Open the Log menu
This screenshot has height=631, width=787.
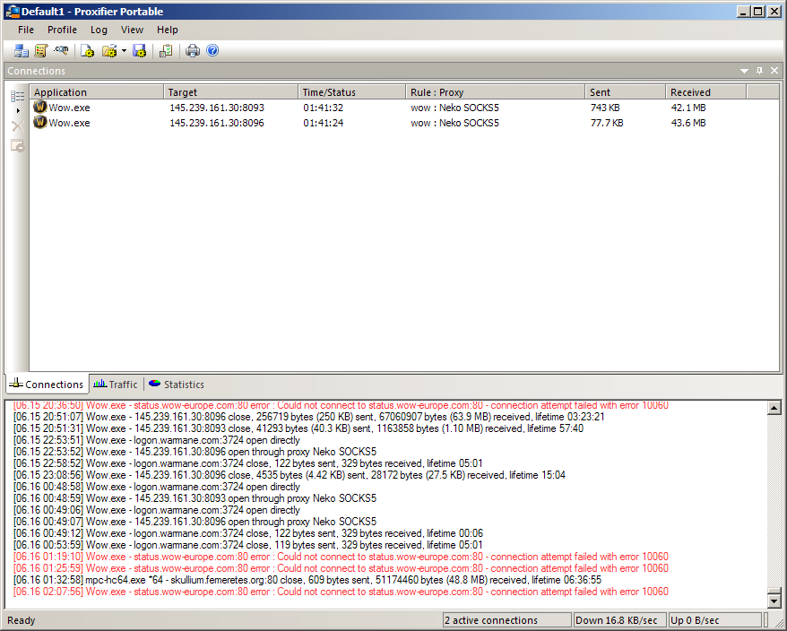(x=99, y=30)
